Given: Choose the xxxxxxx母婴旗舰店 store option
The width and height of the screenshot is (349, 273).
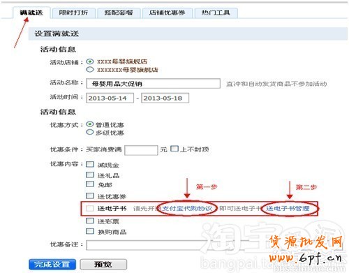Looking at the screenshot, I should [x=90, y=70].
